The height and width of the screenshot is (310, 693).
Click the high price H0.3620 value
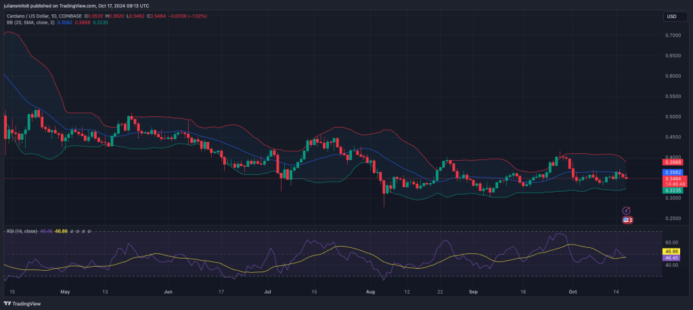click(115, 16)
